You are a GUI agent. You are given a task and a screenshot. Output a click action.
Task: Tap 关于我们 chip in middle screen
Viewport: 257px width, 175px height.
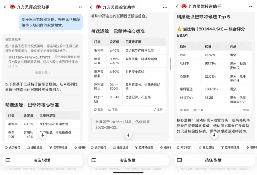tap(98, 147)
